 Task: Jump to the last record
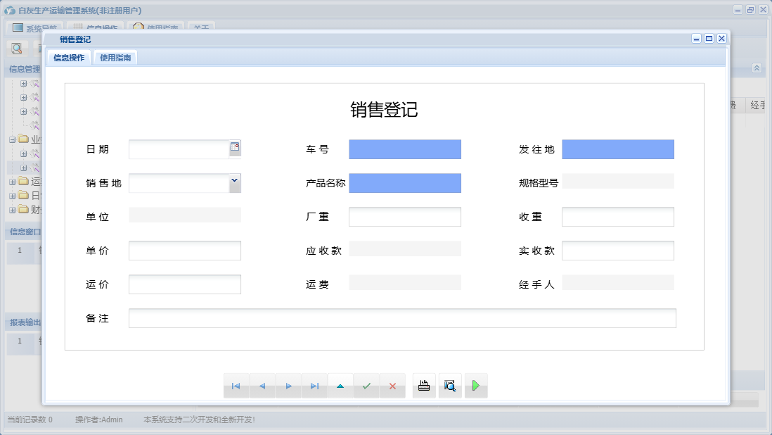point(314,385)
